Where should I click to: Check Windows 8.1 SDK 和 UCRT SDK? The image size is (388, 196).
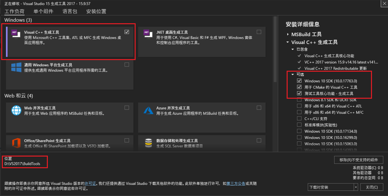[299, 100]
